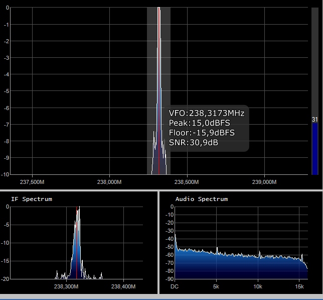Click the Audio Spectrum panel title

(x=202, y=199)
